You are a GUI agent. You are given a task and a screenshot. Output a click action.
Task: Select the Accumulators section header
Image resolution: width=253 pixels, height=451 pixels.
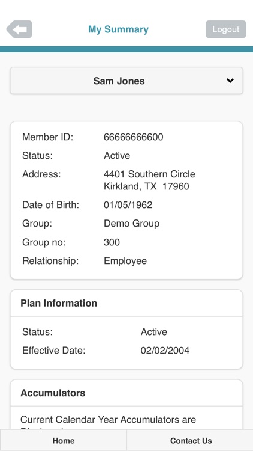[x=53, y=393]
